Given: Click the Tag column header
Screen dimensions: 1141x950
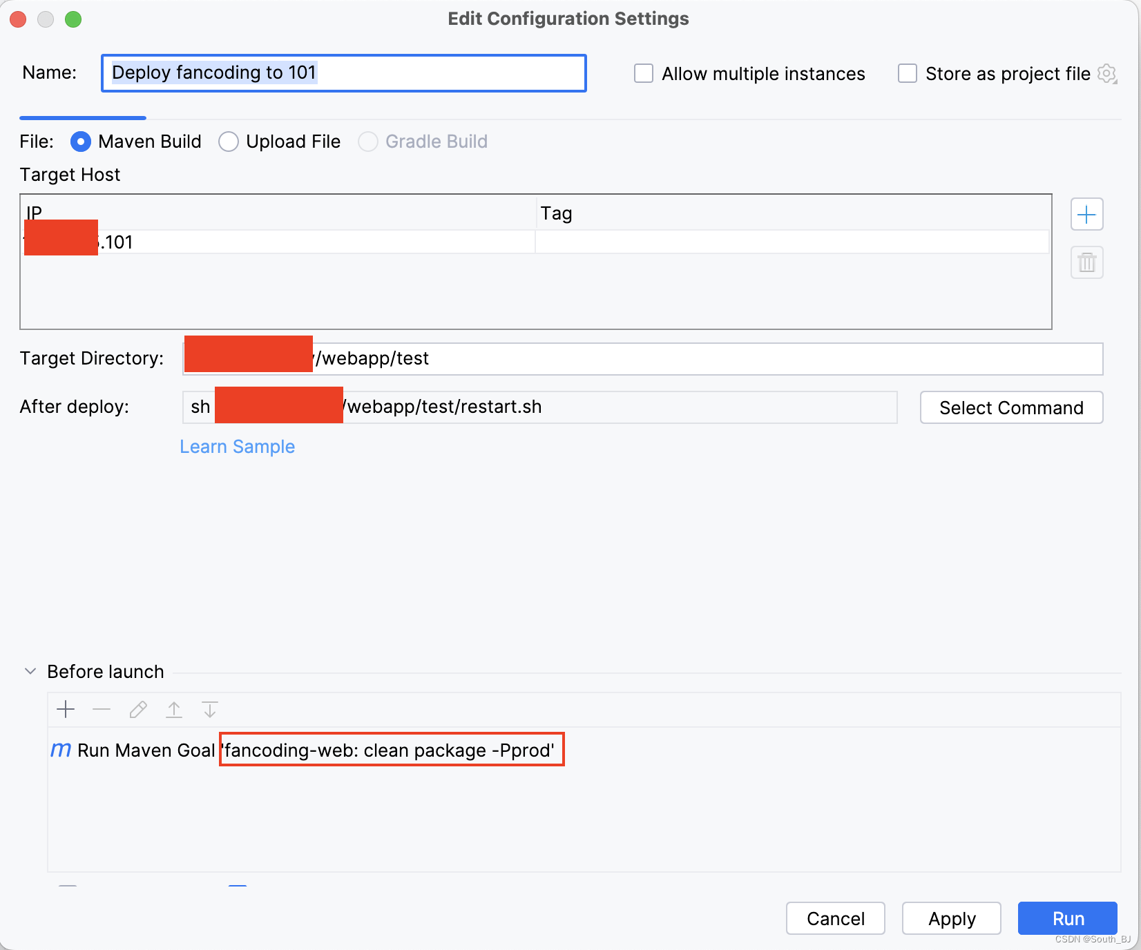Looking at the screenshot, I should 793,213.
